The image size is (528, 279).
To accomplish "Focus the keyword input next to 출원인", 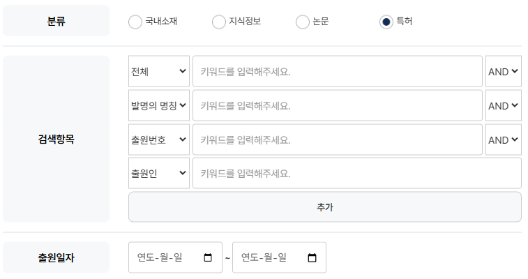I will pos(357,173).
